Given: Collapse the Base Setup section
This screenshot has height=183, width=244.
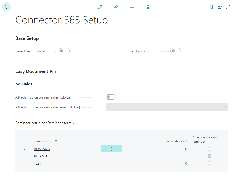Looking at the screenshot, I should point(27,38).
